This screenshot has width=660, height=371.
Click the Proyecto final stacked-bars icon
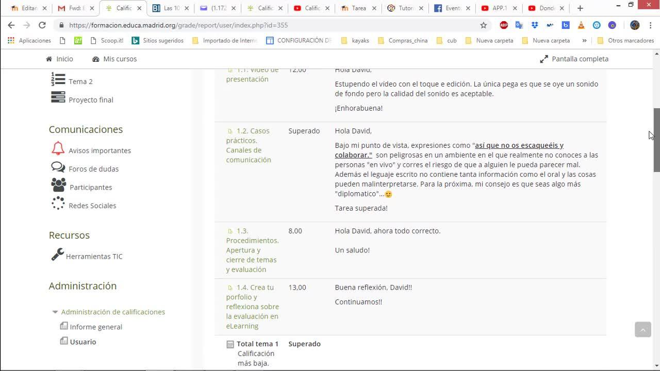tap(58, 97)
